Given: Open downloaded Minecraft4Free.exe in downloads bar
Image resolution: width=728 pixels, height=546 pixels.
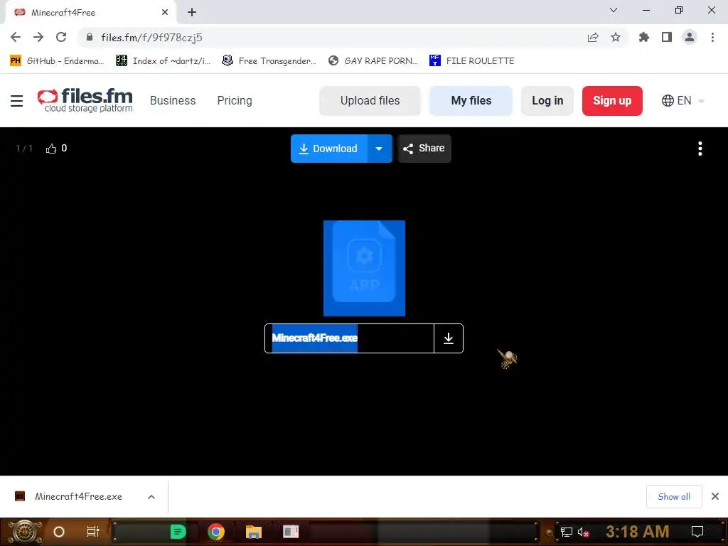Looking at the screenshot, I should point(78,497).
